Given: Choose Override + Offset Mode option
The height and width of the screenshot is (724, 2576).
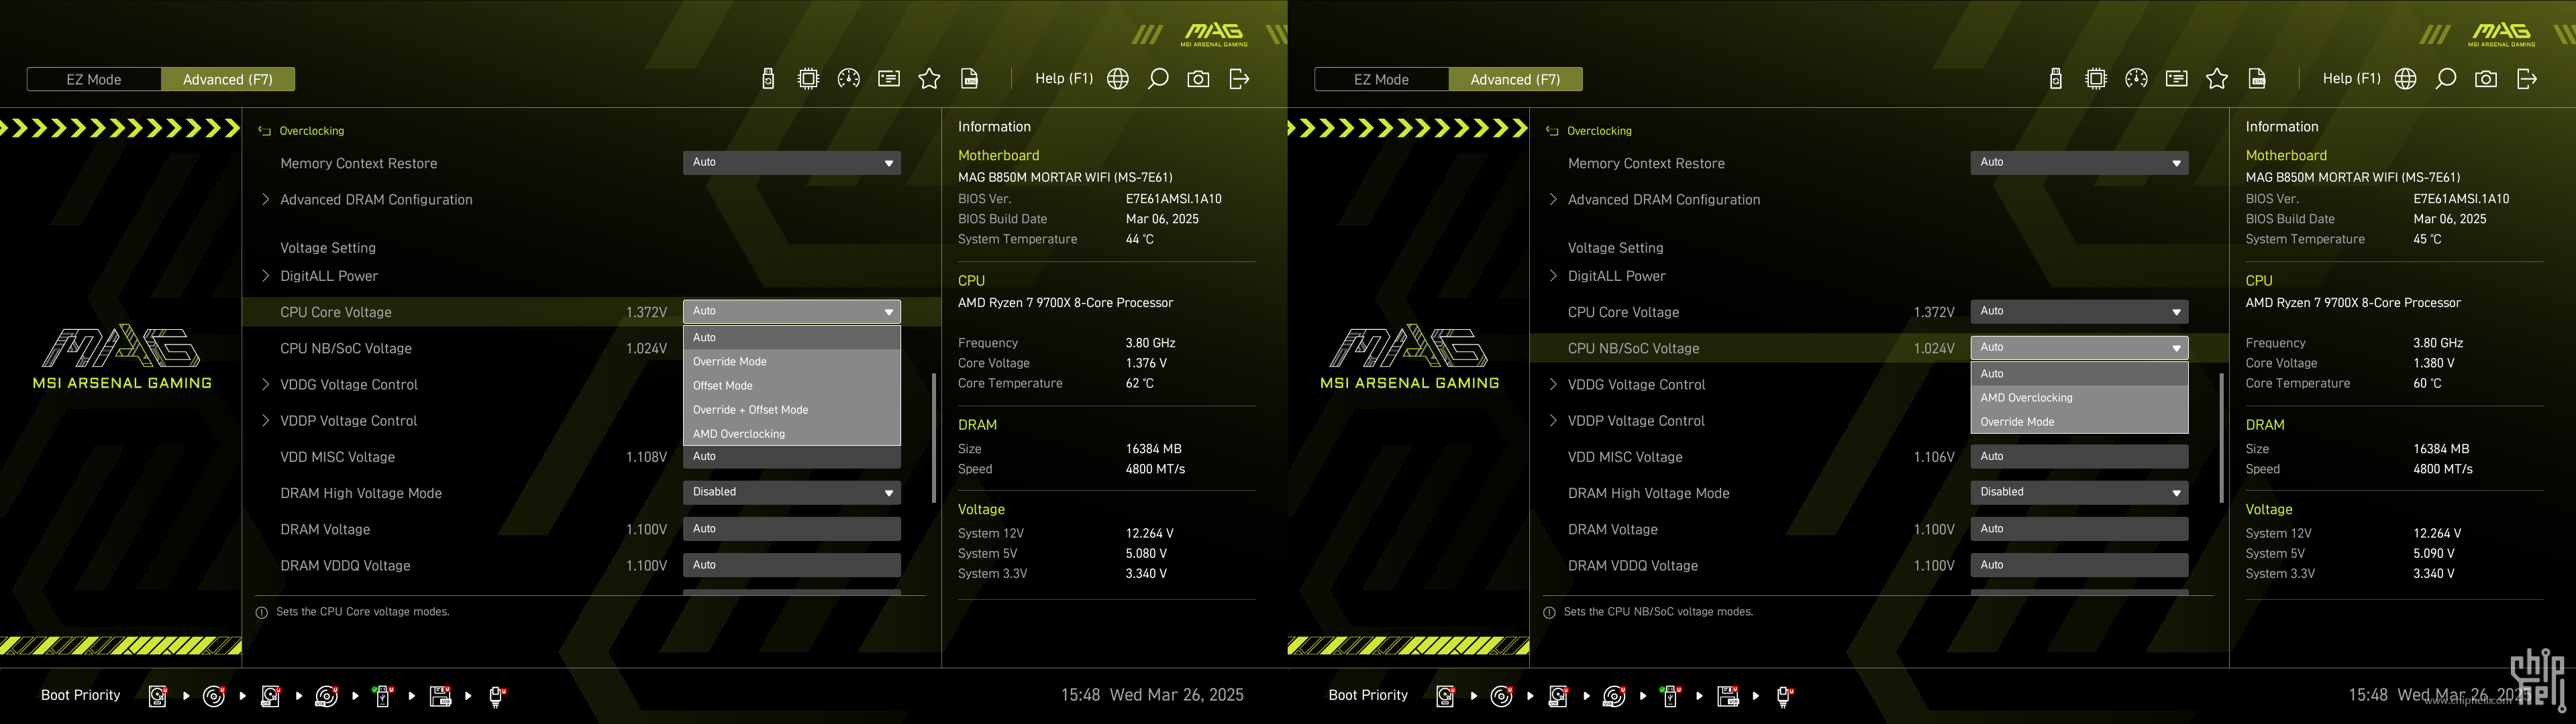Looking at the screenshot, I should (x=792, y=410).
